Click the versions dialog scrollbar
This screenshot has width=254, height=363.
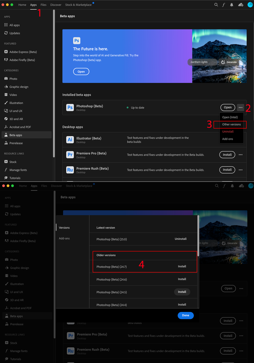[x=198, y=236]
